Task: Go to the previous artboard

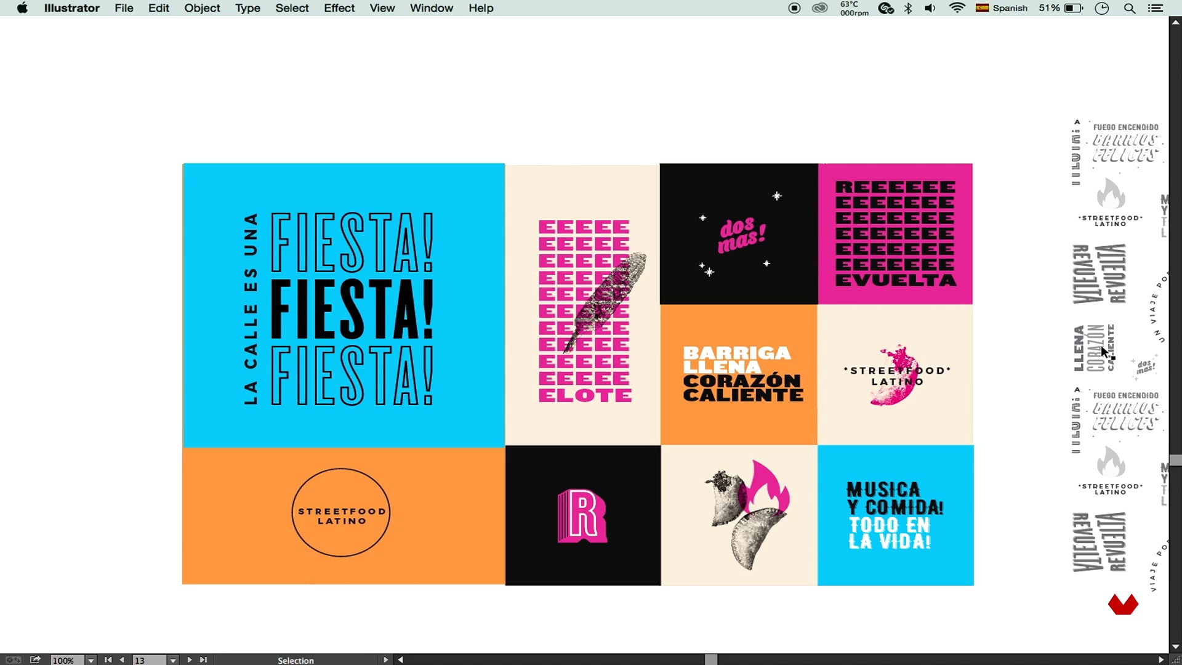Action: click(122, 659)
